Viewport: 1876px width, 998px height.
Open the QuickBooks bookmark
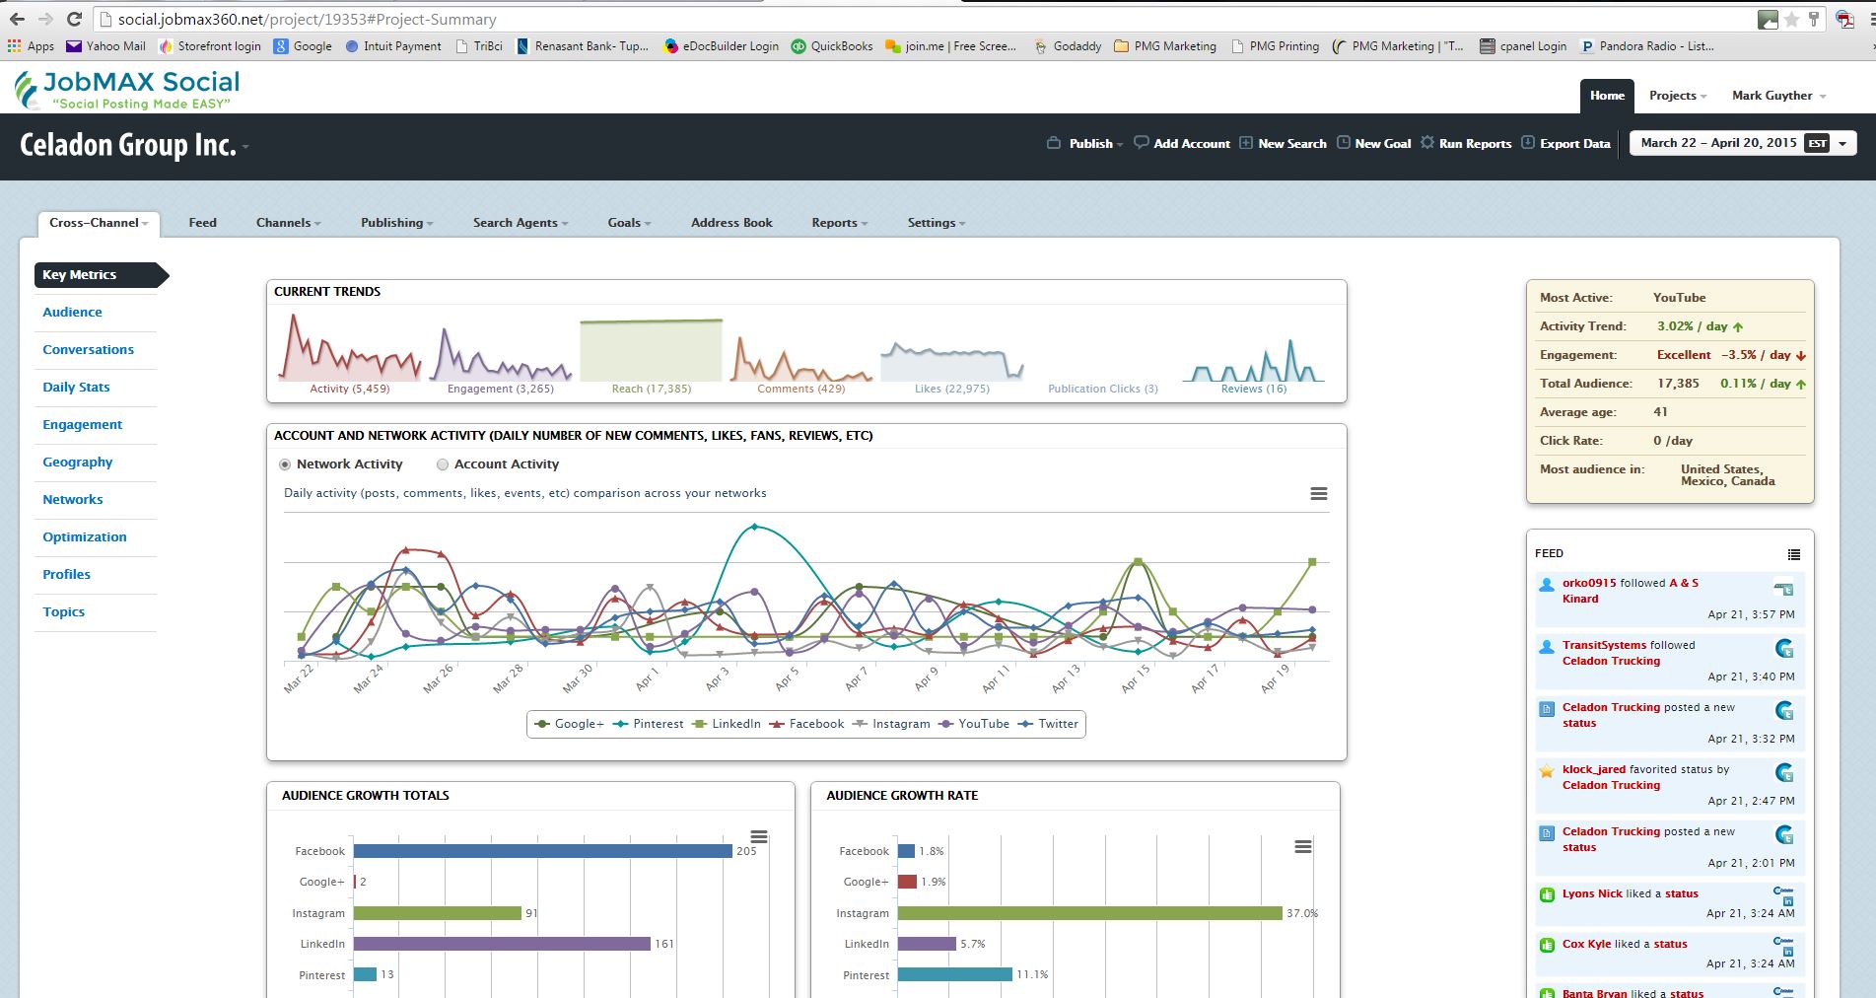[x=832, y=45]
